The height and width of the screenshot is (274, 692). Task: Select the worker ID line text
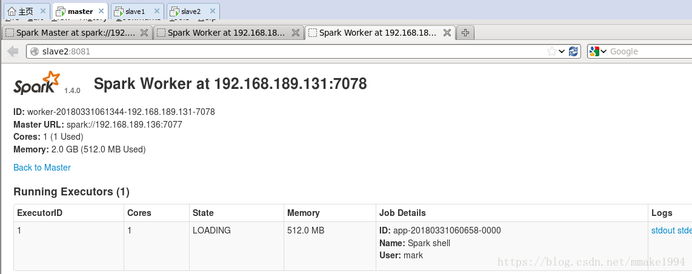[x=115, y=112]
